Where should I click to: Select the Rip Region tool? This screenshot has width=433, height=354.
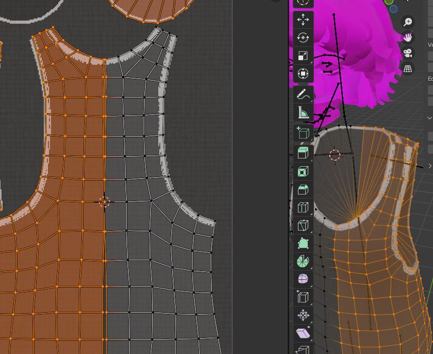[303, 348]
